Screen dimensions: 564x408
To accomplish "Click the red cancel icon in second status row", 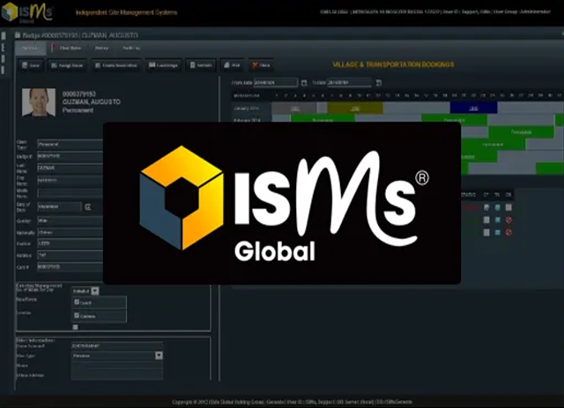I will point(508,219).
